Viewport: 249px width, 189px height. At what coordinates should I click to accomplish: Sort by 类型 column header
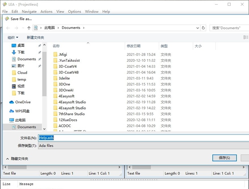[164, 46]
